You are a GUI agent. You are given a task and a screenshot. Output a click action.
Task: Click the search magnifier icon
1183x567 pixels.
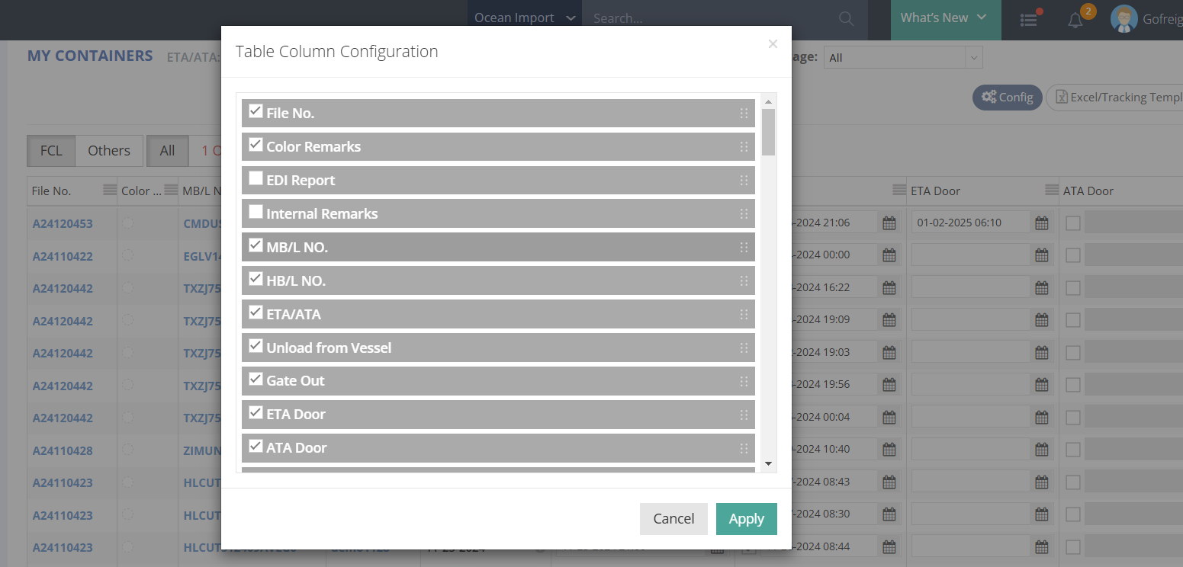coord(846,19)
